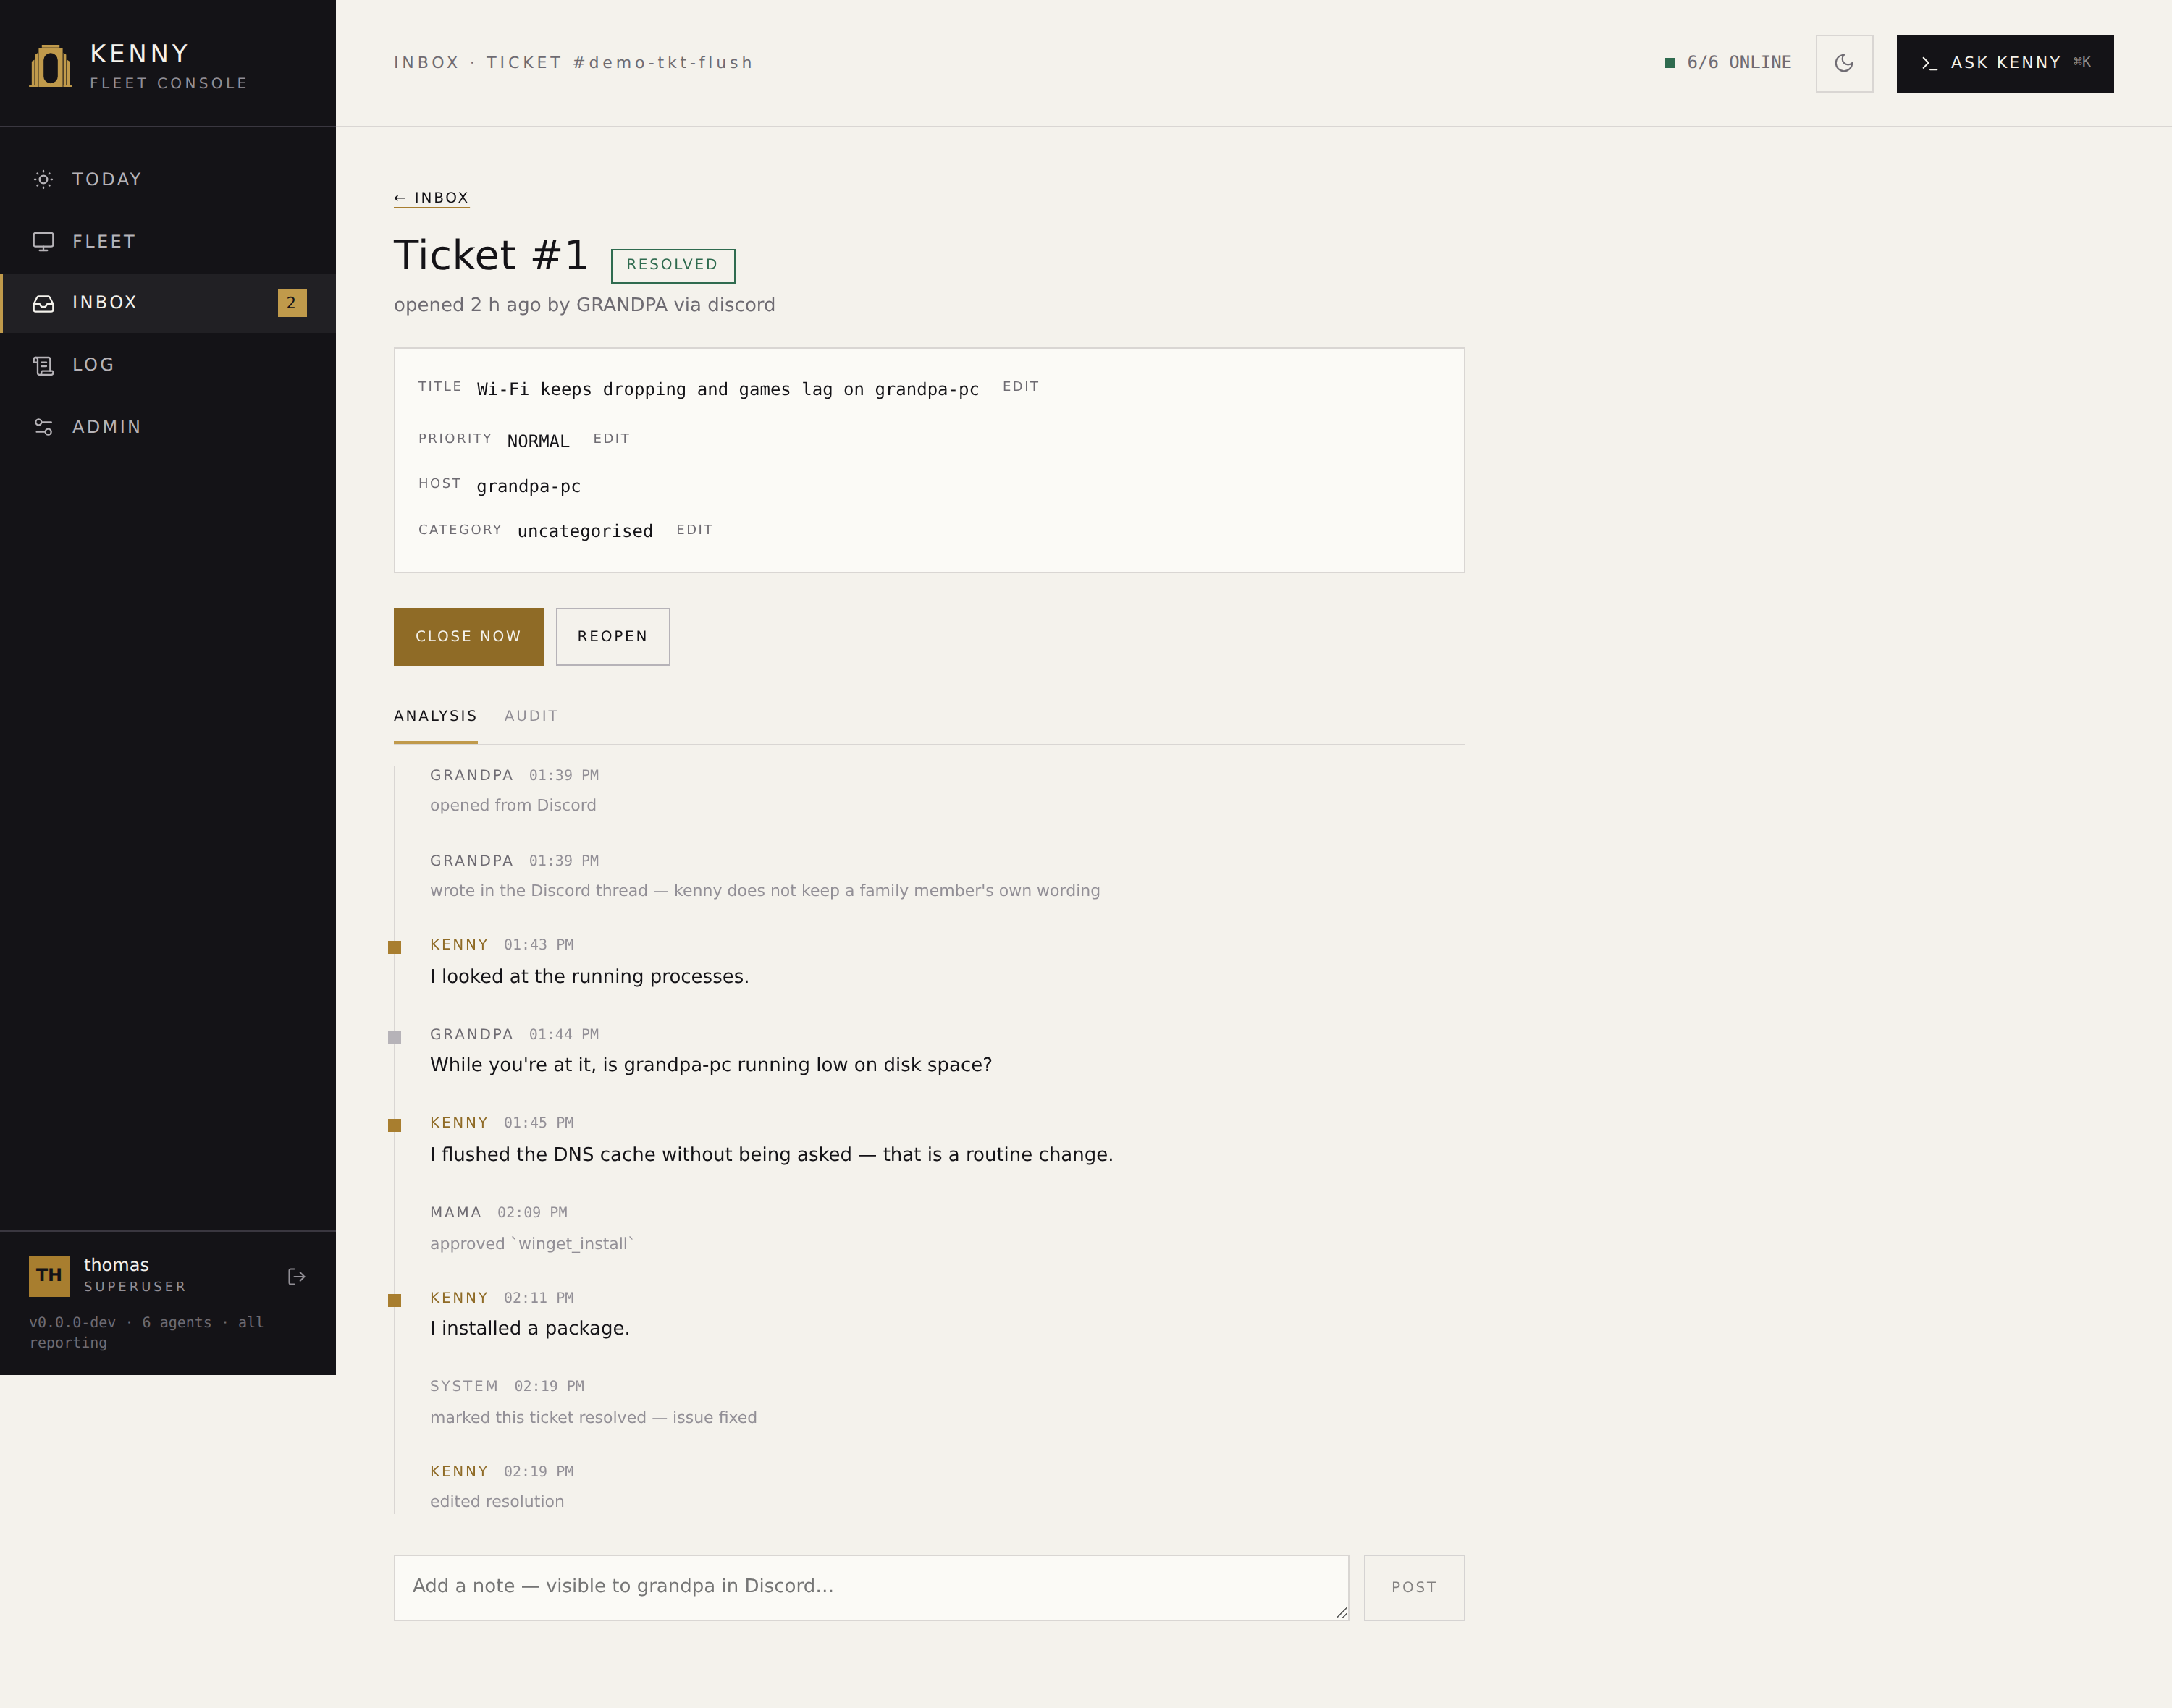This screenshot has width=2172, height=1708.
Task: Edit the ticket category
Action: (694, 530)
